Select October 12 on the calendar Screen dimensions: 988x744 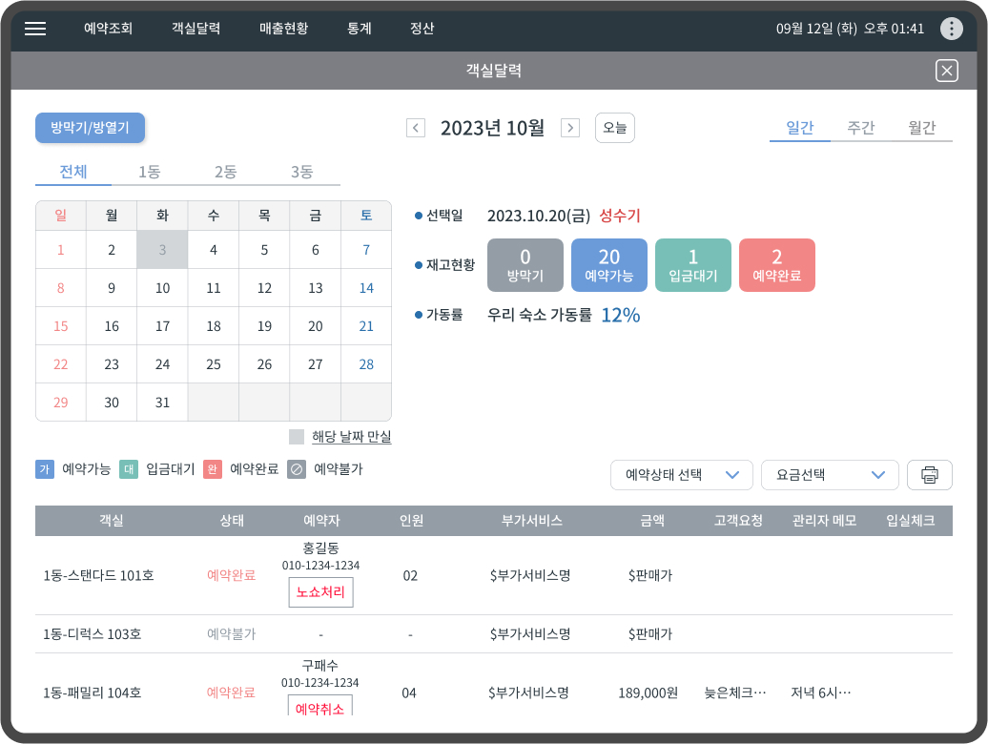[265, 288]
